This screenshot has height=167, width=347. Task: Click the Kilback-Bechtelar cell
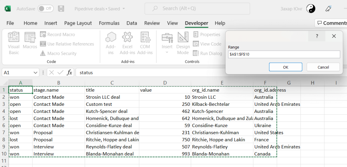coord(222,104)
